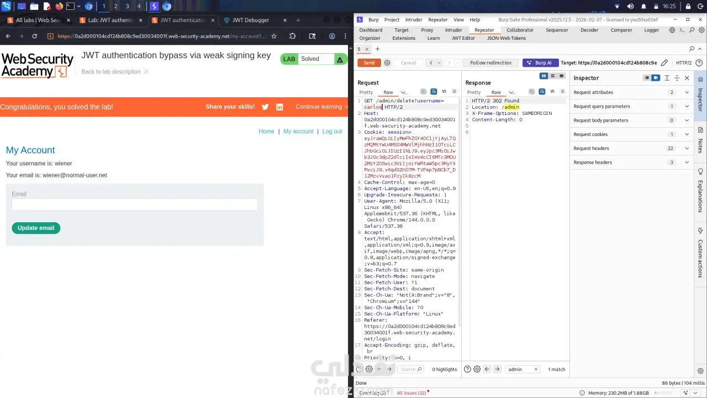The width and height of the screenshot is (707, 398).
Task: Expand all Inspector sections
Action: tap(667, 78)
